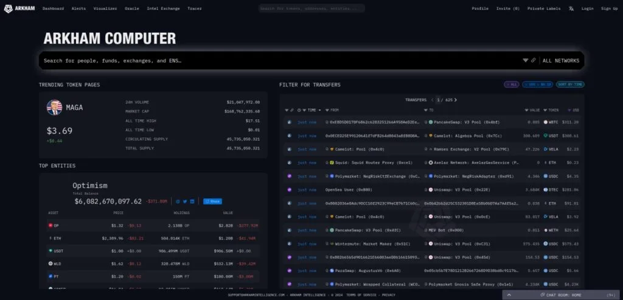Open the TOKEN column filter

(545, 110)
